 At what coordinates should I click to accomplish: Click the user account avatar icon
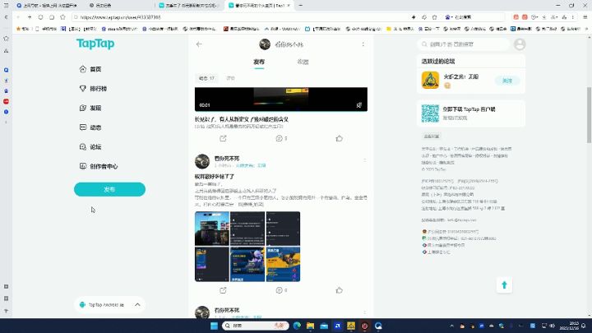(520, 44)
